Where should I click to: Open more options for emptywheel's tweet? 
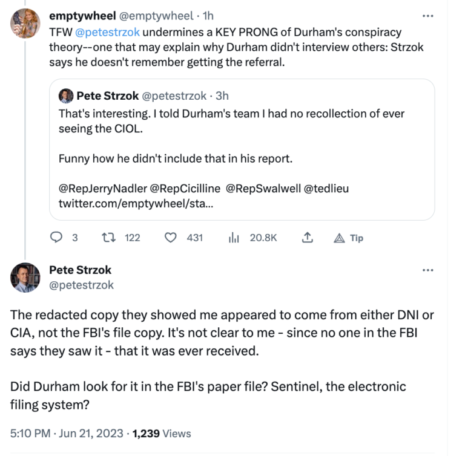427,16
